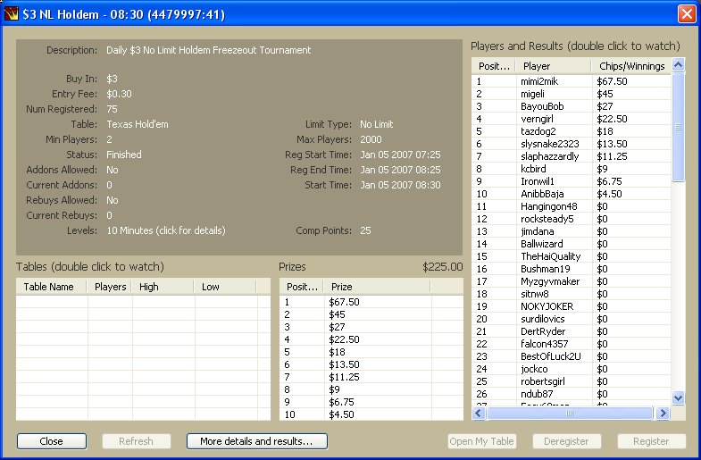Select player sitnw8 row

point(572,294)
